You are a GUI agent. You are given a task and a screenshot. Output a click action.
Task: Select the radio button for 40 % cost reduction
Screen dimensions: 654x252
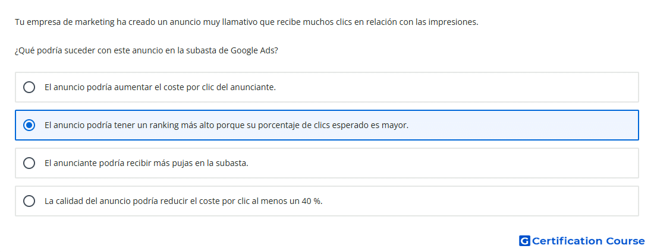[x=29, y=201]
